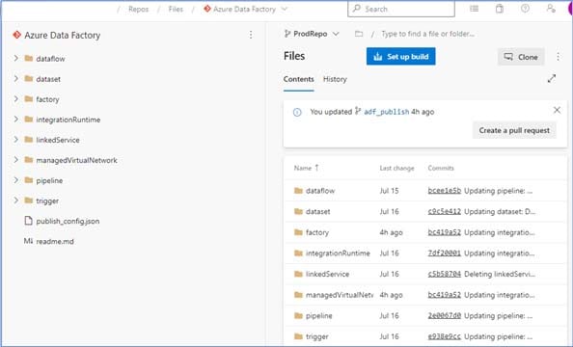
Task: Open the adf_publish branch link
Action: [x=386, y=112]
